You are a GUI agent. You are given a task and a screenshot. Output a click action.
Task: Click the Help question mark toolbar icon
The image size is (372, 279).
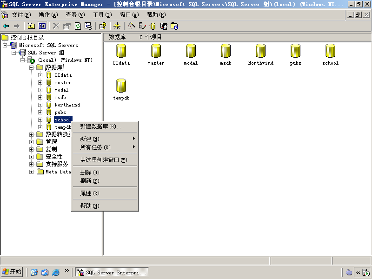tap(102, 26)
